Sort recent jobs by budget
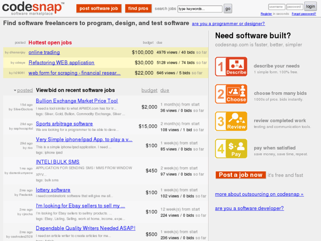The width and height of the screenshot is (321, 241). point(149,90)
